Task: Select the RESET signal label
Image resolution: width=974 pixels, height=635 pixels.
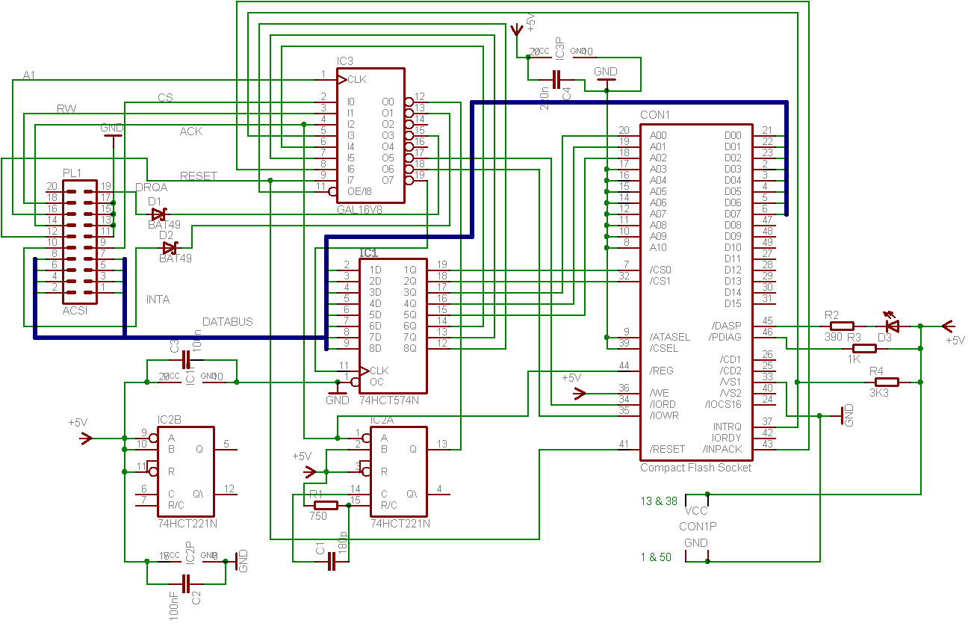Action: tap(198, 176)
